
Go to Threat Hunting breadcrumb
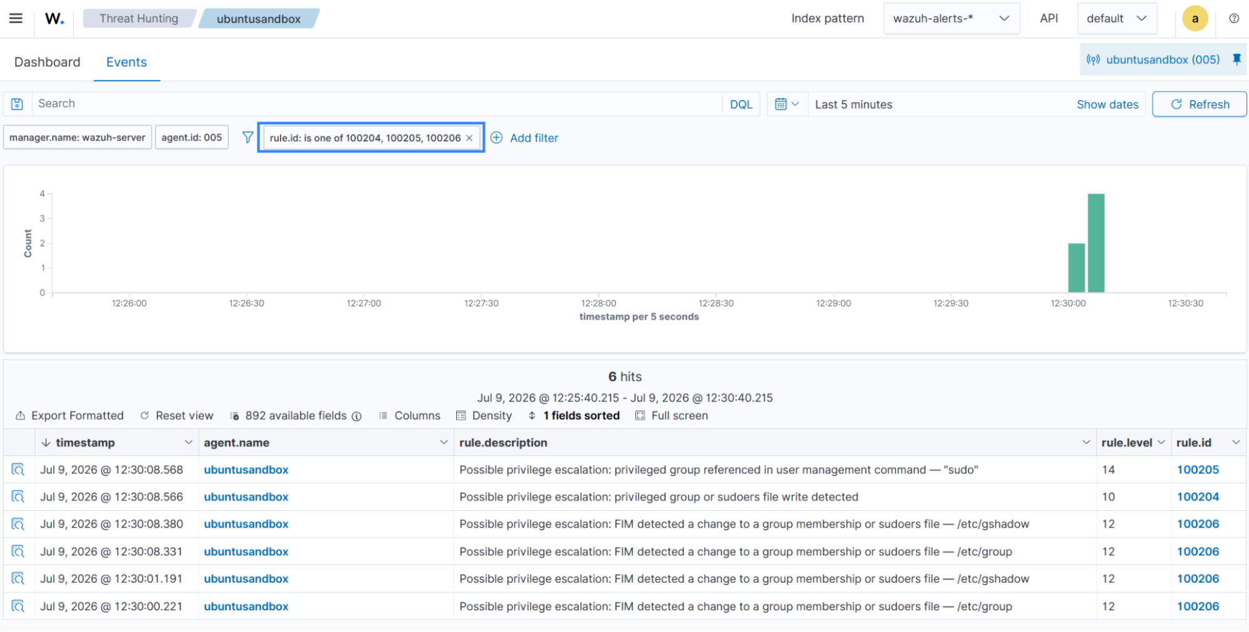[x=139, y=19]
